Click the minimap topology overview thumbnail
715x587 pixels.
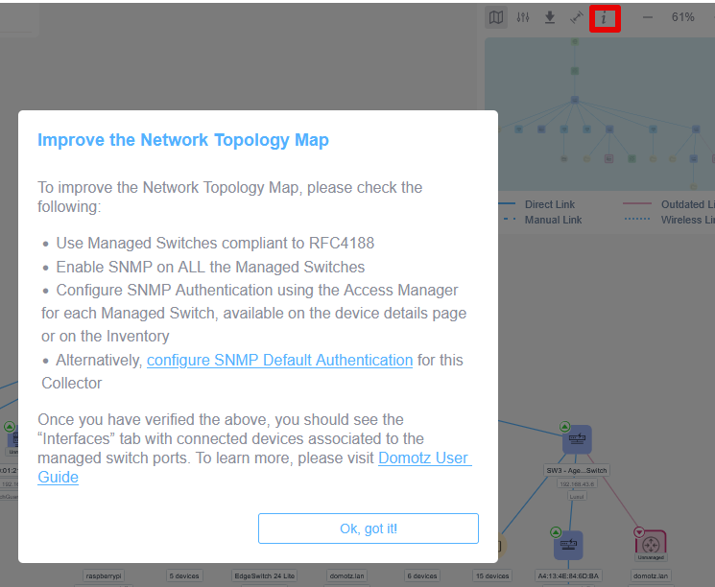(x=600, y=114)
